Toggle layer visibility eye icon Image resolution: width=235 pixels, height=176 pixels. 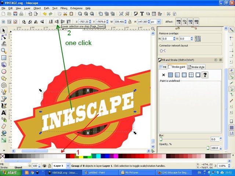click(44, 166)
